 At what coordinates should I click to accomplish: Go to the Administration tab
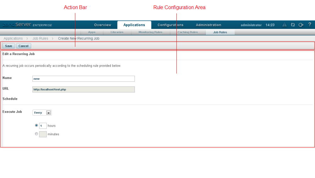tap(208, 25)
